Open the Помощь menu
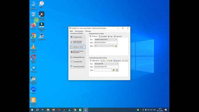199x112 pixels. 88,31
